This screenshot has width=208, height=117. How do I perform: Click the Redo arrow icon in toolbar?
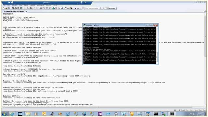point(37,8)
